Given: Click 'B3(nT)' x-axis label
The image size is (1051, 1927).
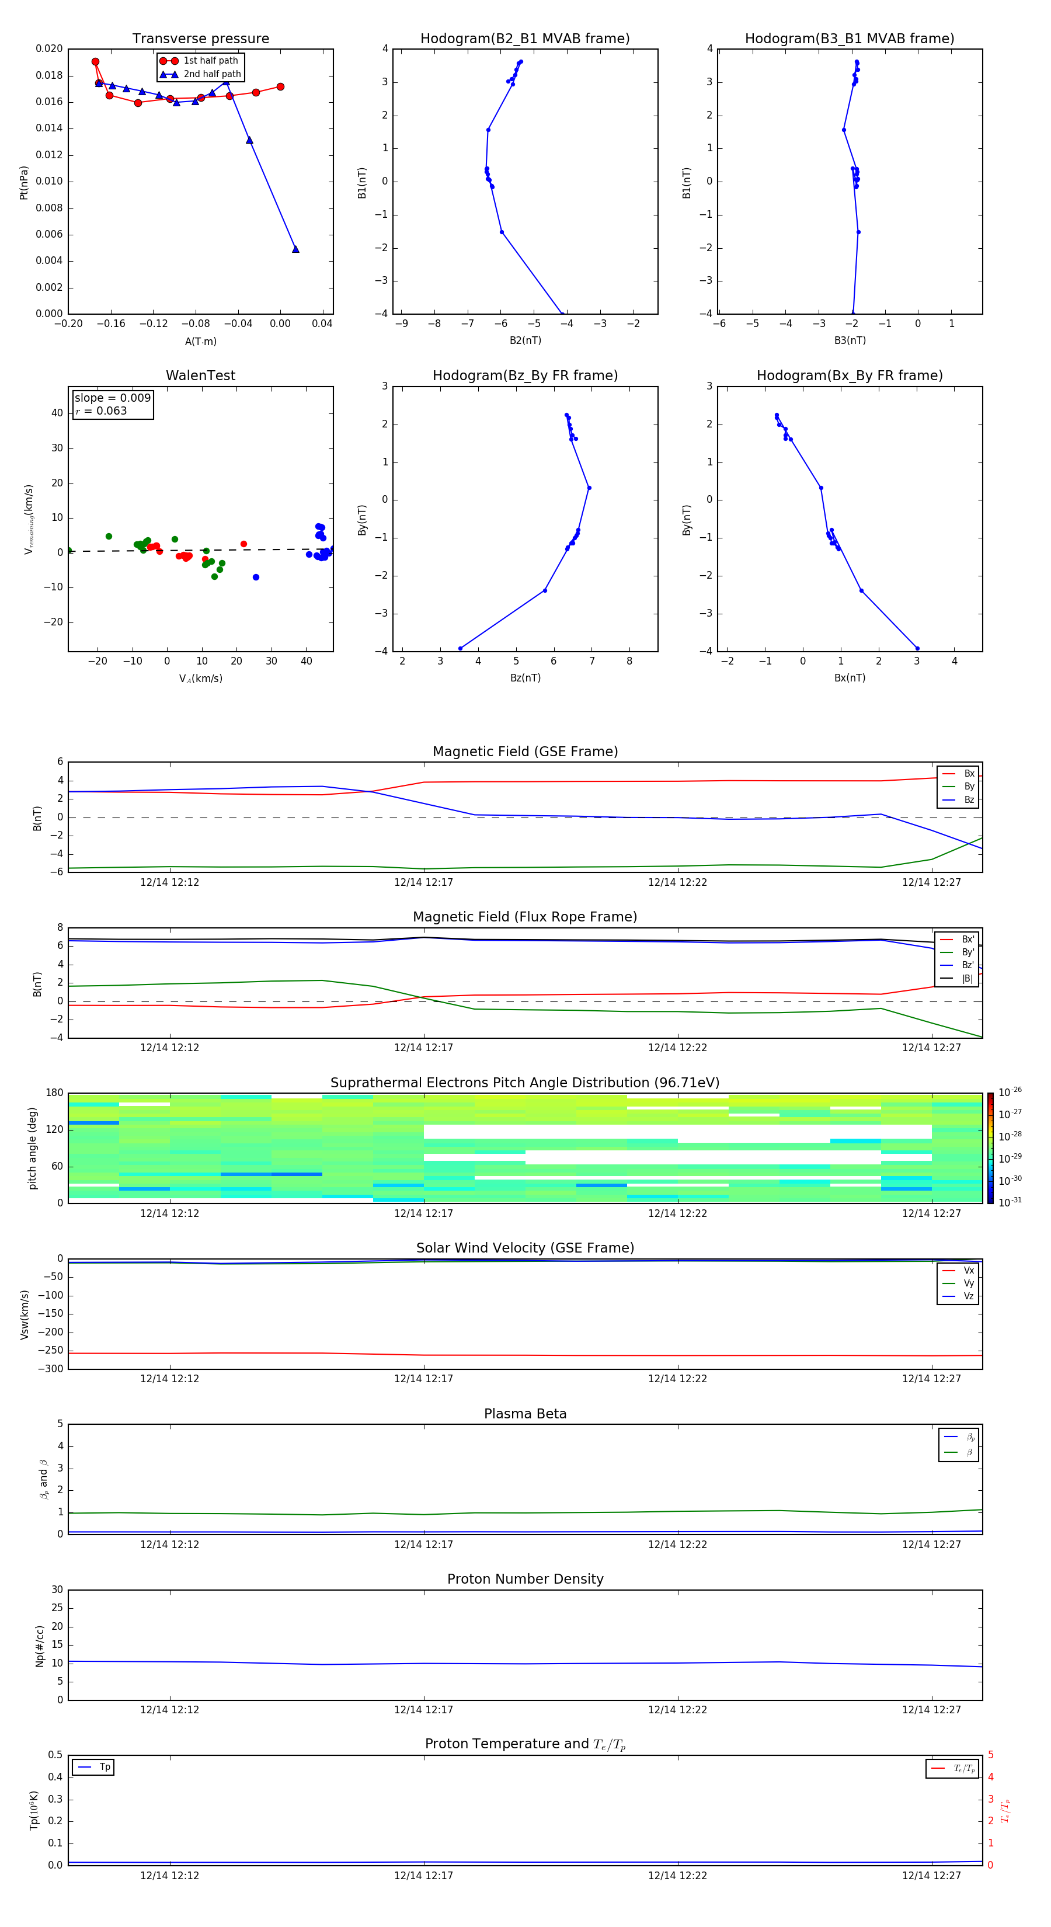Looking at the screenshot, I should click(x=850, y=340).
